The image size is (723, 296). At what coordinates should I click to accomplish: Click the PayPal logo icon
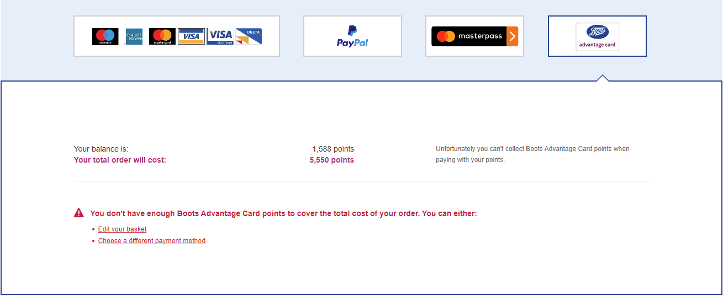(x=352, y=36)
